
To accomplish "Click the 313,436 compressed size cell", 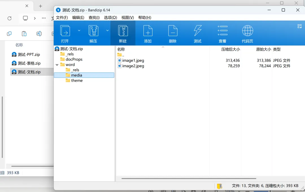I will [x=233, y=60].
